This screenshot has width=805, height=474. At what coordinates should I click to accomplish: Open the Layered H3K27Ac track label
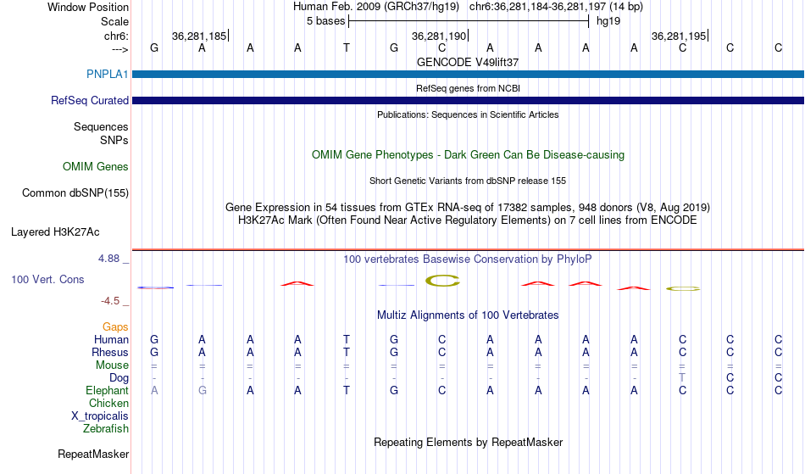[x=55, y=231]
